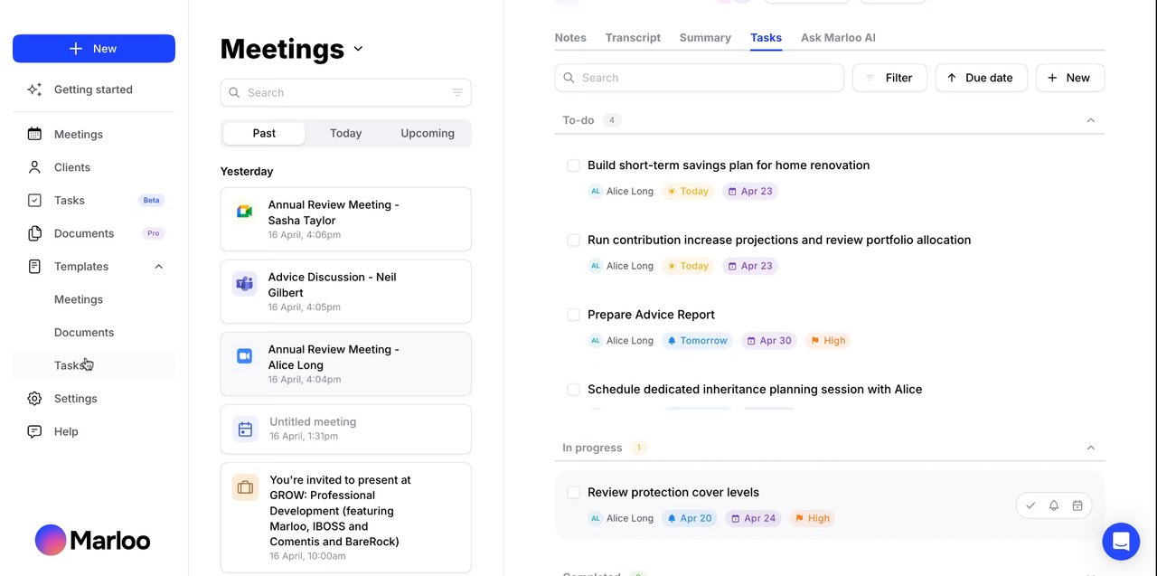Image resolution: width=1157 pixels, height=576 pixels.
Task: Sort tasks with the Due date button
Action: tap(981, 78)
